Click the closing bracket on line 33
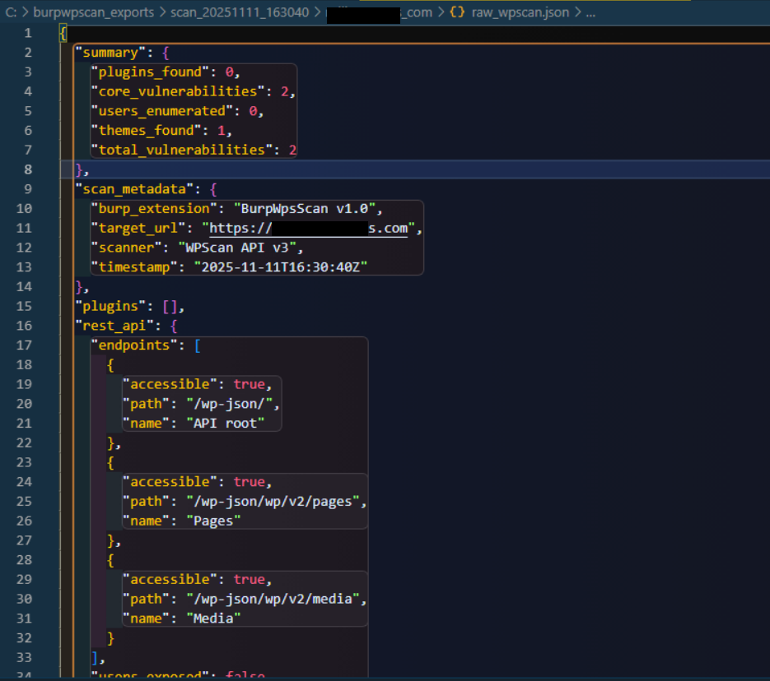 95,657
